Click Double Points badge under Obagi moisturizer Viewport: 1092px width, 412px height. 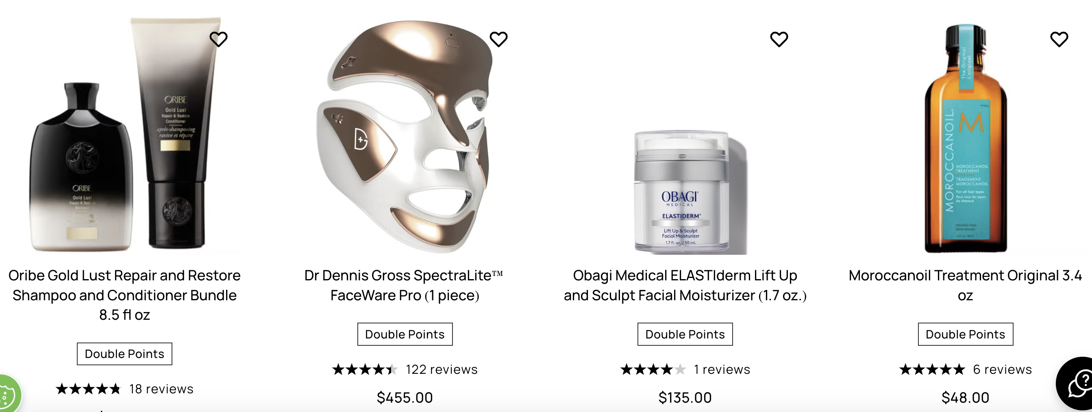coord(685,334)
